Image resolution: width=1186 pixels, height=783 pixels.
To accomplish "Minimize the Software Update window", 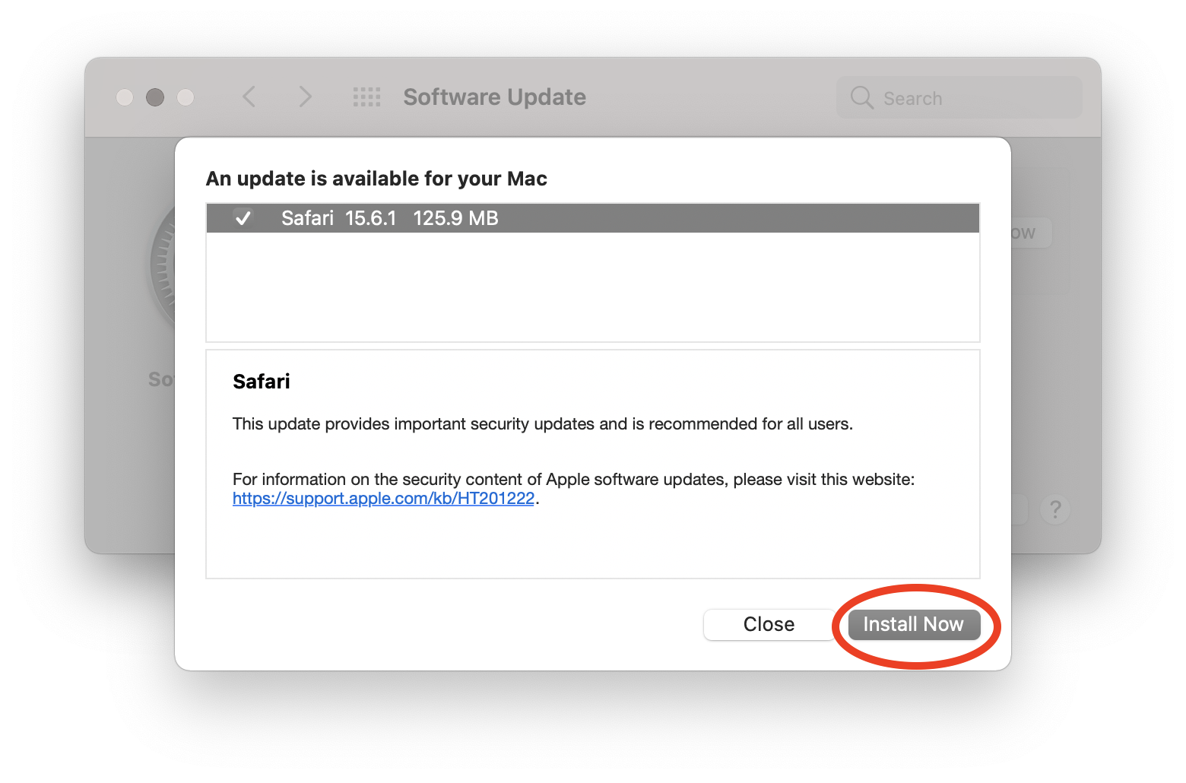I will pos(155,97).
